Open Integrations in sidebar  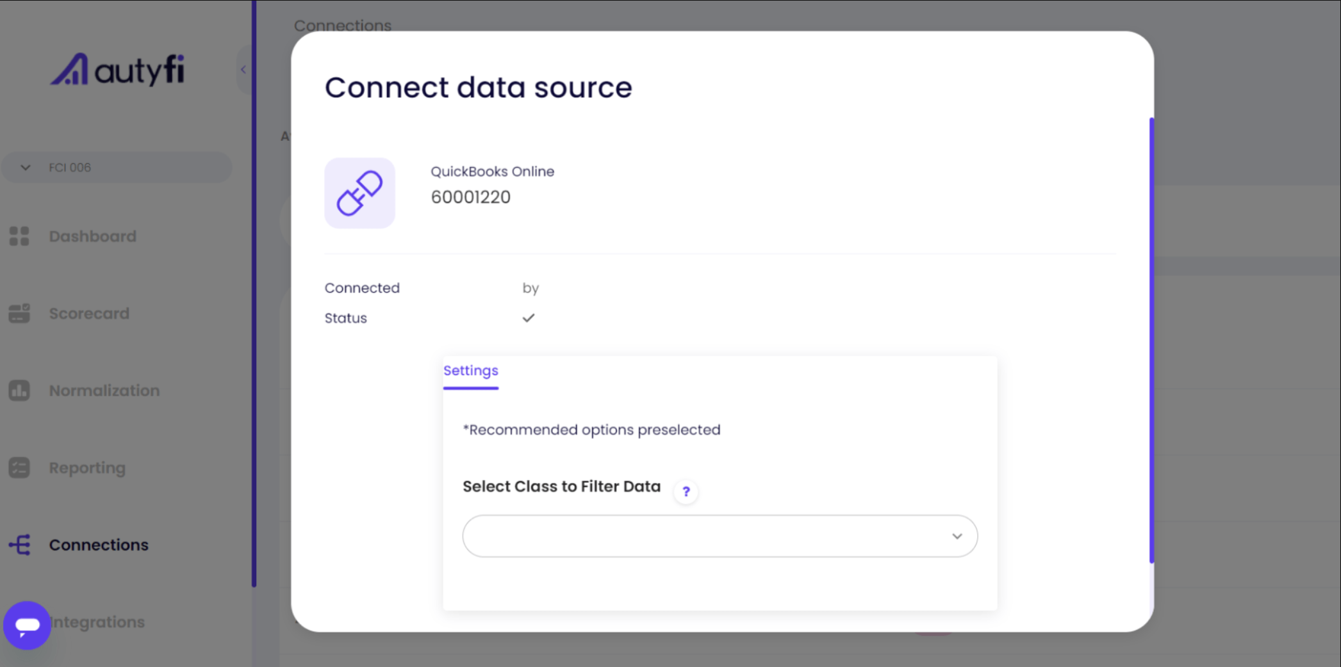pos(97,622)
